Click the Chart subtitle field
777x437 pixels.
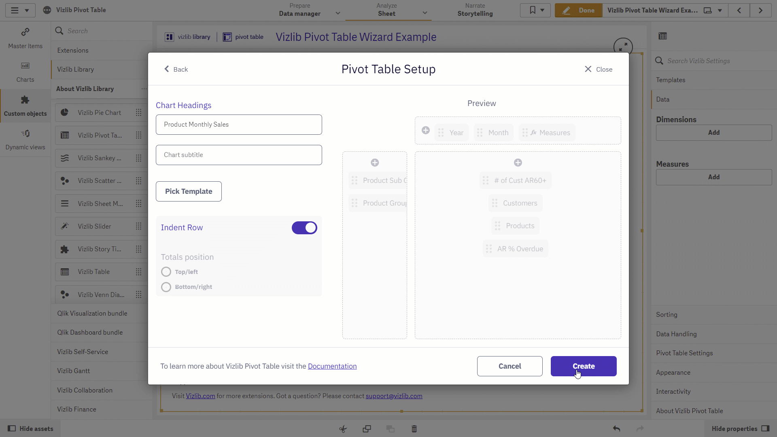point(239,155)
